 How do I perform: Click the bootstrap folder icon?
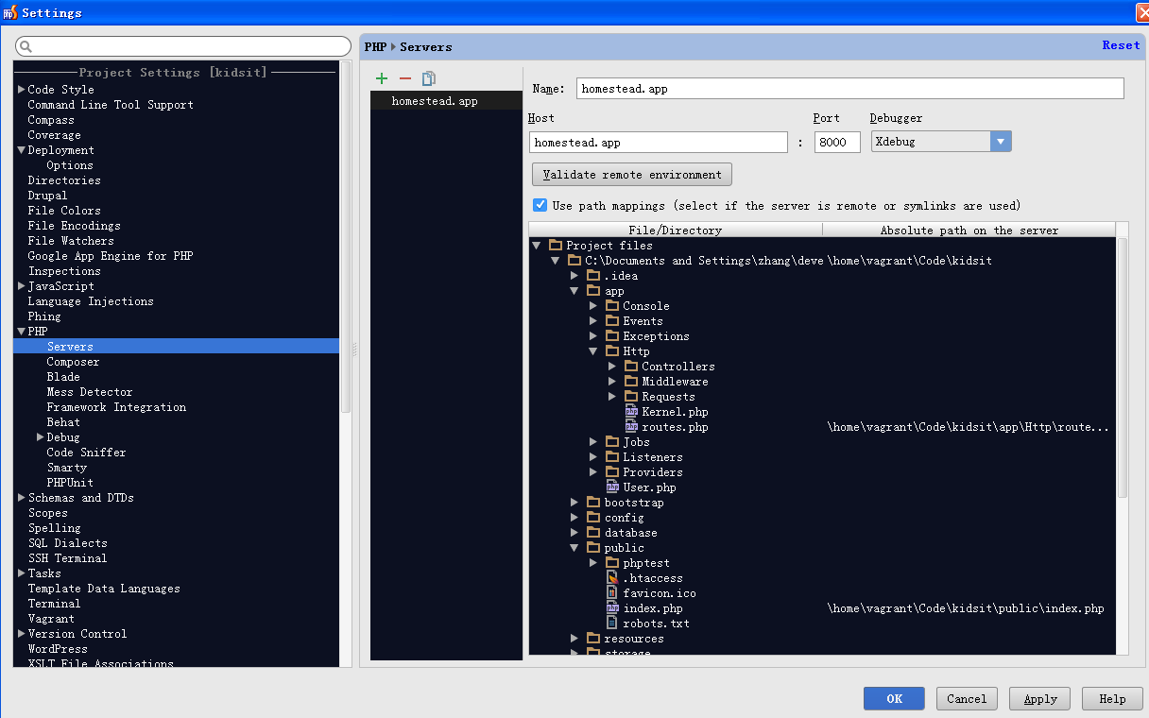(593, 503)
